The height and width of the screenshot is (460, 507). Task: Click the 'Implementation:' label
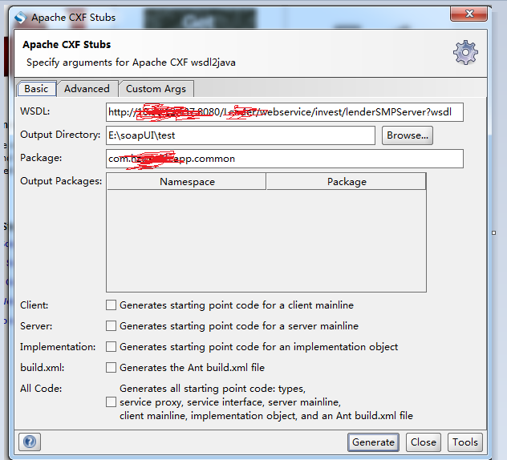pyautogui.click(x=58, y=347)
